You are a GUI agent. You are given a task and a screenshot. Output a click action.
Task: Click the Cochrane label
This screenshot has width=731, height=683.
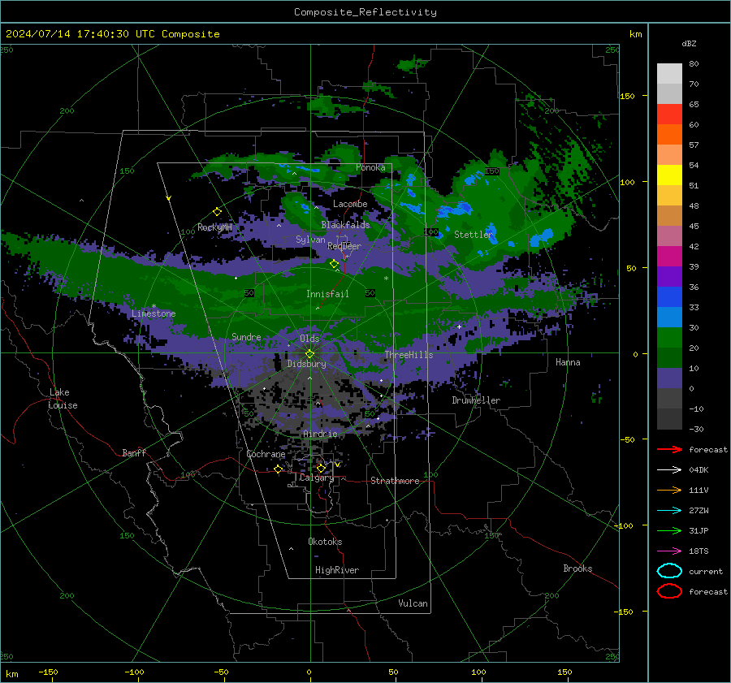(x=266, y=454)
